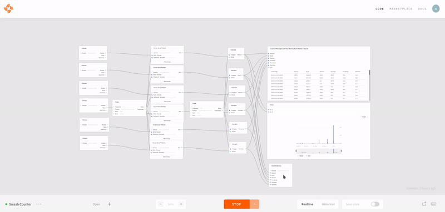The width and height of the screenshot is (445, 212).
Task: Click the Amazon column header in the table
Action: [x=322, y=72]
